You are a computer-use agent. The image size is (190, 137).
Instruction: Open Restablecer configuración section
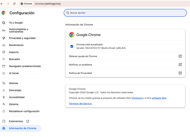tap(24, 111)
